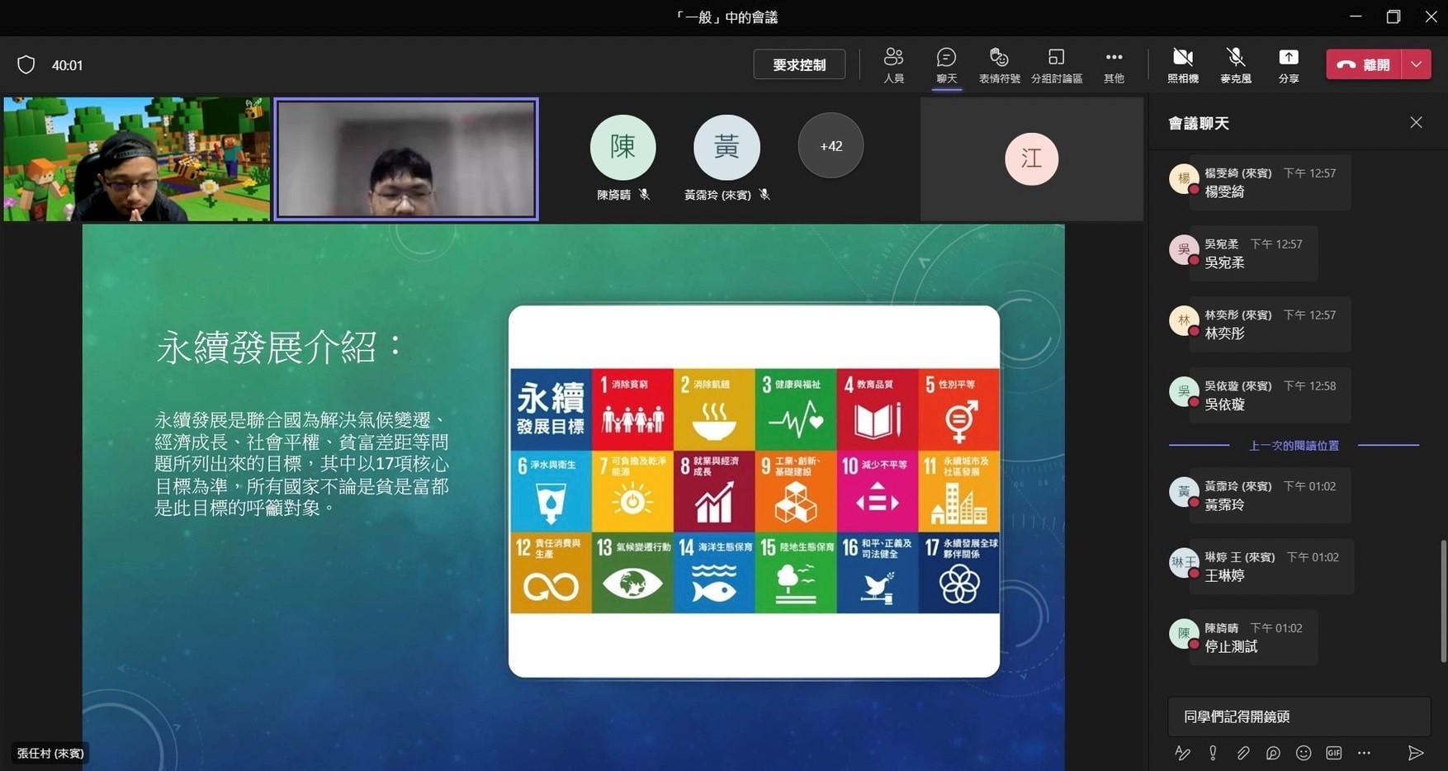The width and height of the screenshot is (1448, 771).
Task: Click 王琳婷 chat message
Action: pos(1271,566)
